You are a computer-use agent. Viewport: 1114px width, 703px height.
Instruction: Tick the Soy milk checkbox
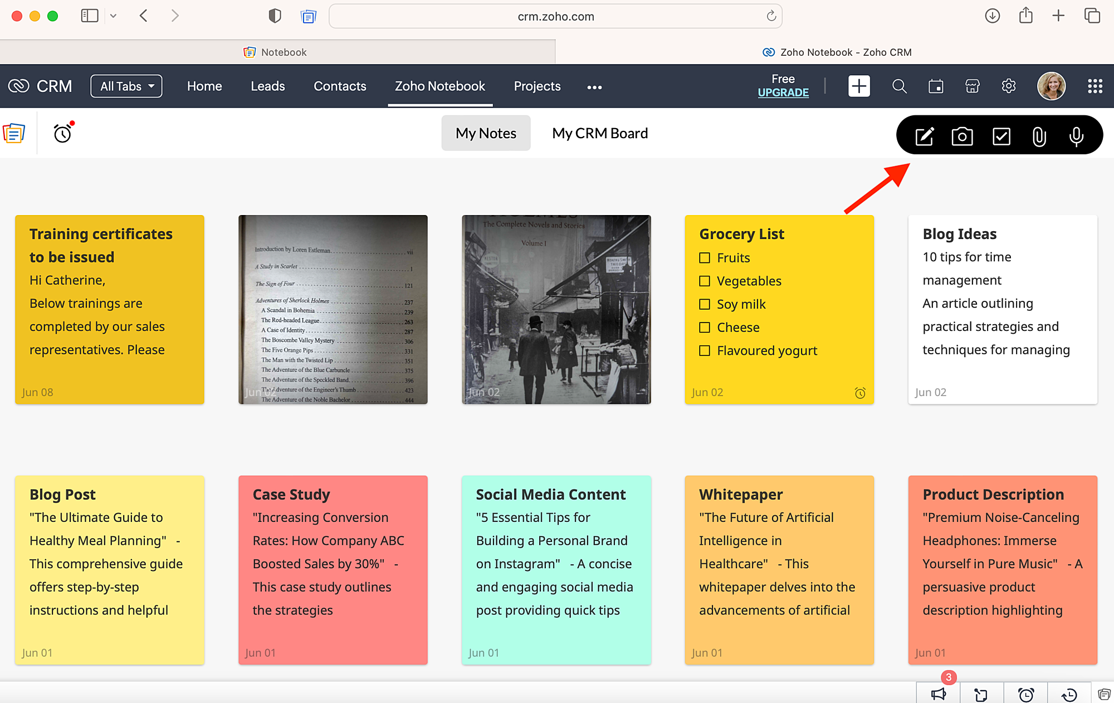pyautogui.click(x=705, y=304)
